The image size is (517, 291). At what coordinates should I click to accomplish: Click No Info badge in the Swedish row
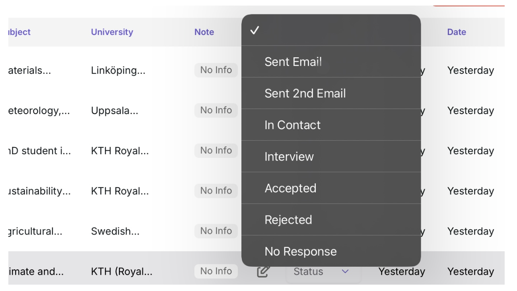coord(216,231)
